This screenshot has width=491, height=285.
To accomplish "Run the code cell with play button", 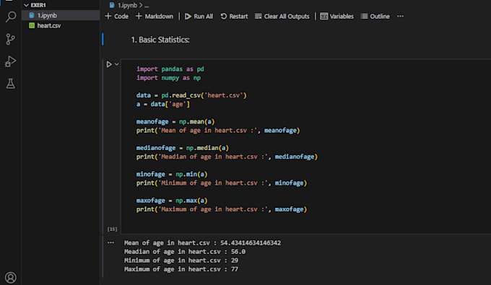I will pyautogui.click(x=108, y=64).
